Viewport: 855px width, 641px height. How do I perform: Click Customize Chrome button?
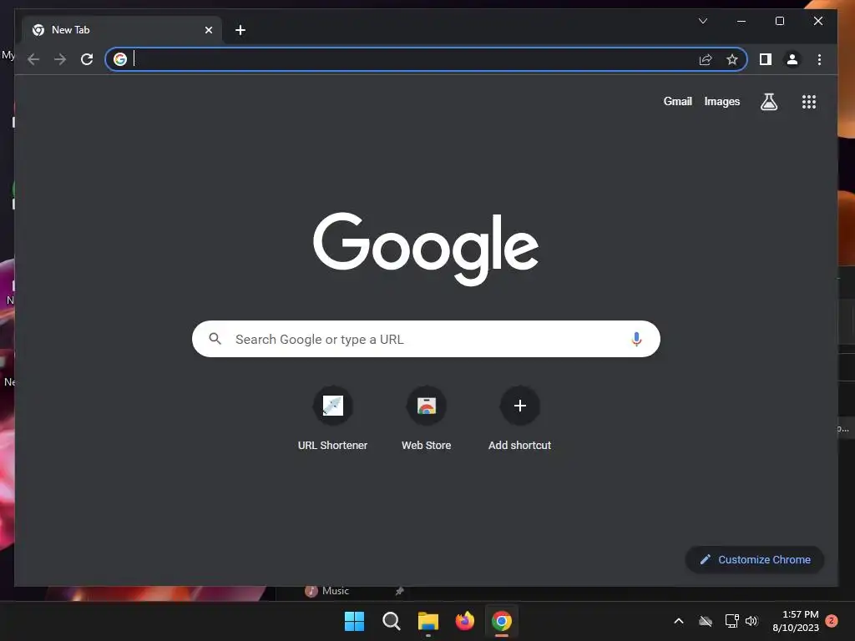[755, 559]
